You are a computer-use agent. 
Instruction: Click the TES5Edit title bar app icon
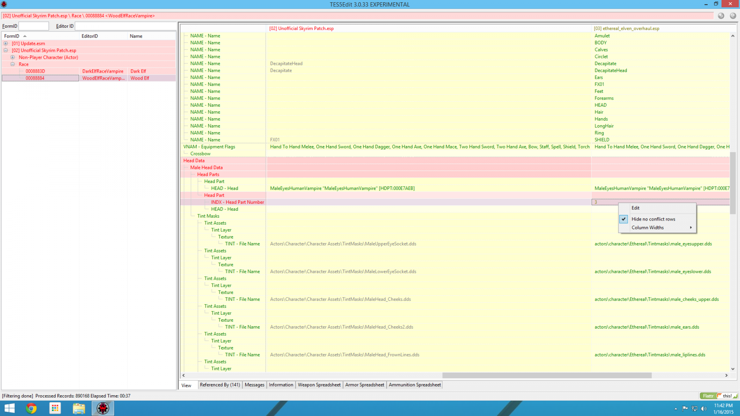click(x=4, y=4)
